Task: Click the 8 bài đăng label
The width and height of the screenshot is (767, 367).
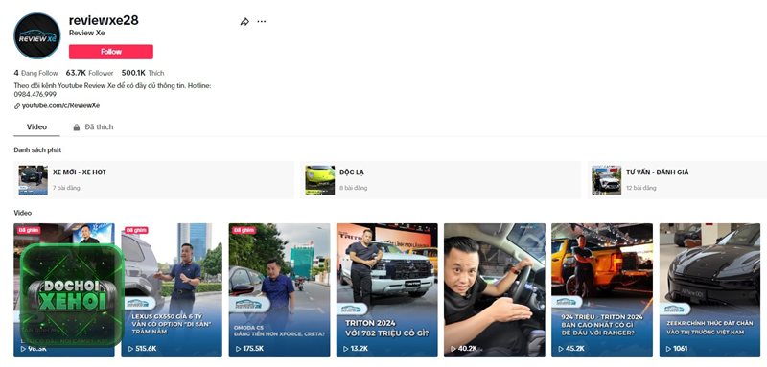Action: click(353, 188)
